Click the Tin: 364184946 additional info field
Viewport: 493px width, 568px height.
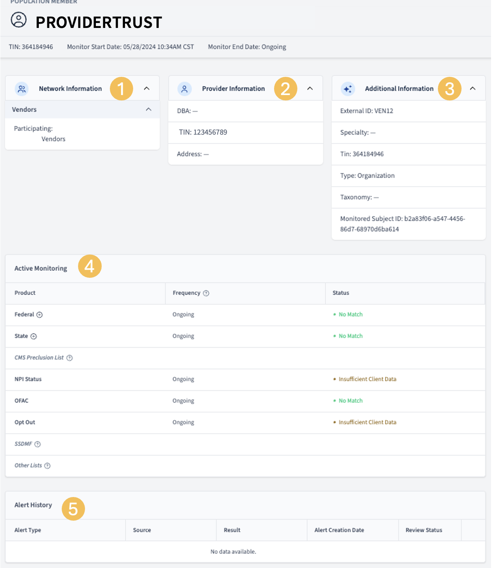point(409,154)
